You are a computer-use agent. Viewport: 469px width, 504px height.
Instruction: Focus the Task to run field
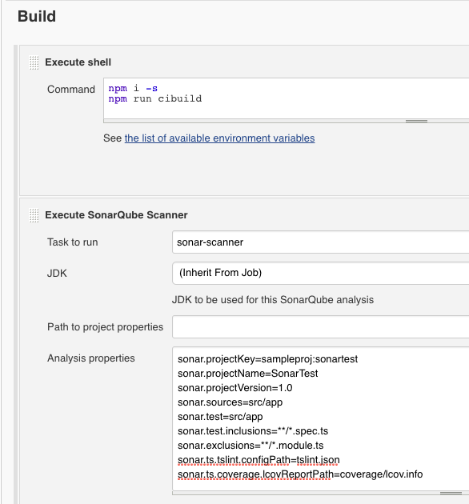320,242
